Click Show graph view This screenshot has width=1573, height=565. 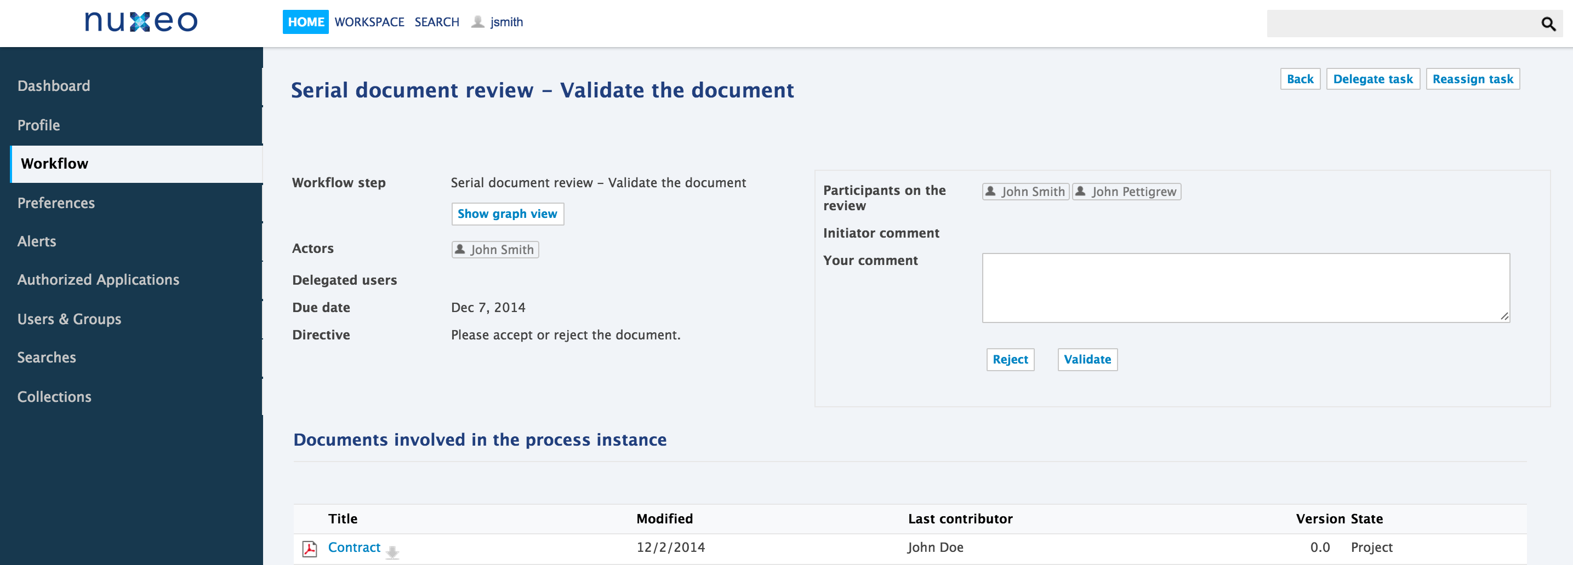point(508,214)
